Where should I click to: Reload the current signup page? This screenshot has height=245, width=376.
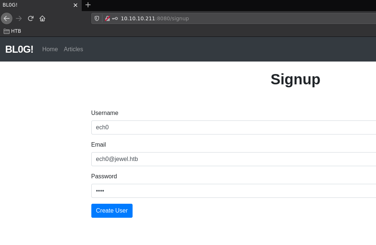tap(31, 18)
